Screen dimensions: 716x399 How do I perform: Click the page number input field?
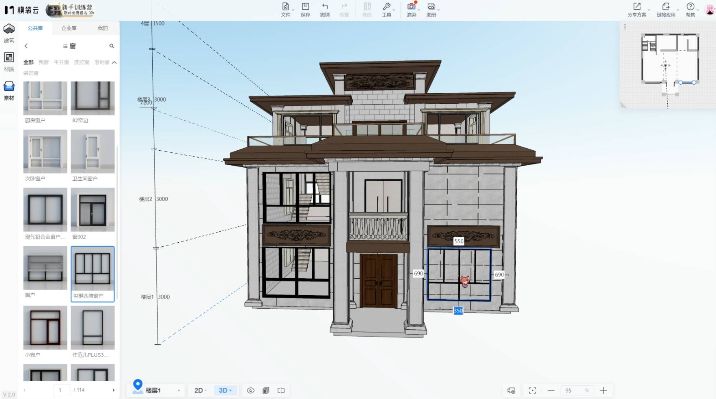[62, 390]
